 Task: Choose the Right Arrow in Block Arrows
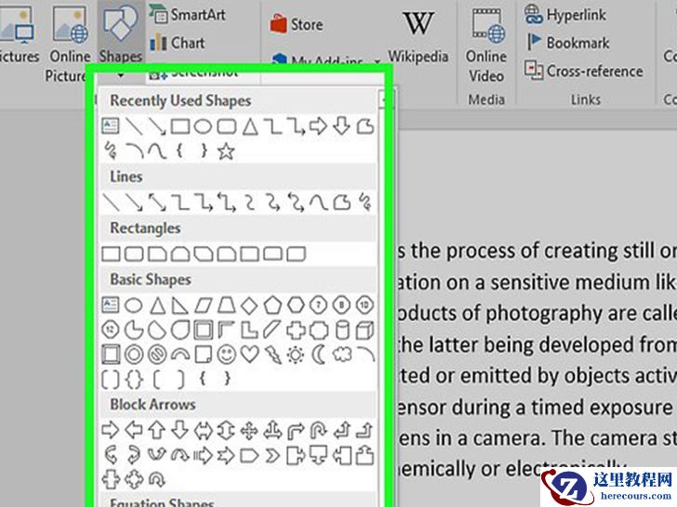[x=111, y=430]
